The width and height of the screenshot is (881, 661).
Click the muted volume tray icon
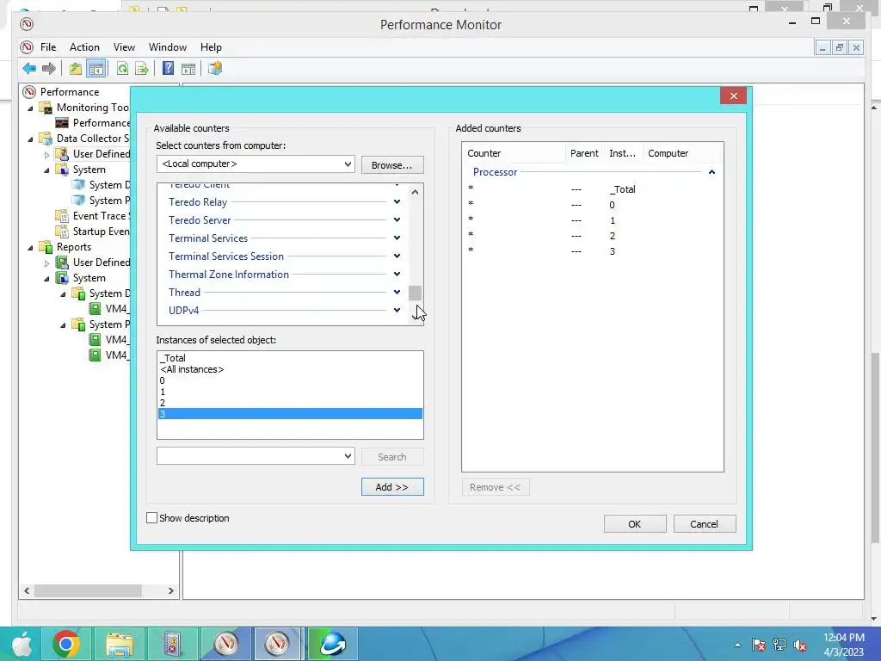pos(800,645)
